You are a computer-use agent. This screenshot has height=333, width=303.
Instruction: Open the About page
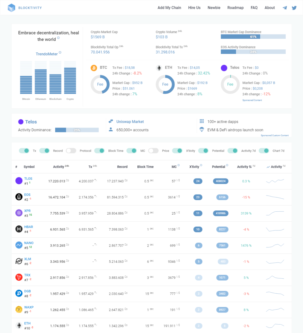[x=269, y=8]
